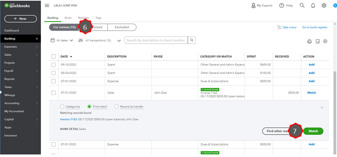This screenshot has width=337, height=157.
Task: Select the Categorize radio button
Action: (62, 107)
